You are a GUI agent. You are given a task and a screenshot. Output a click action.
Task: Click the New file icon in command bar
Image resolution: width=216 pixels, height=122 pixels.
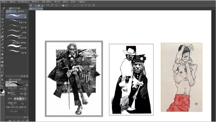pos(35,5)
